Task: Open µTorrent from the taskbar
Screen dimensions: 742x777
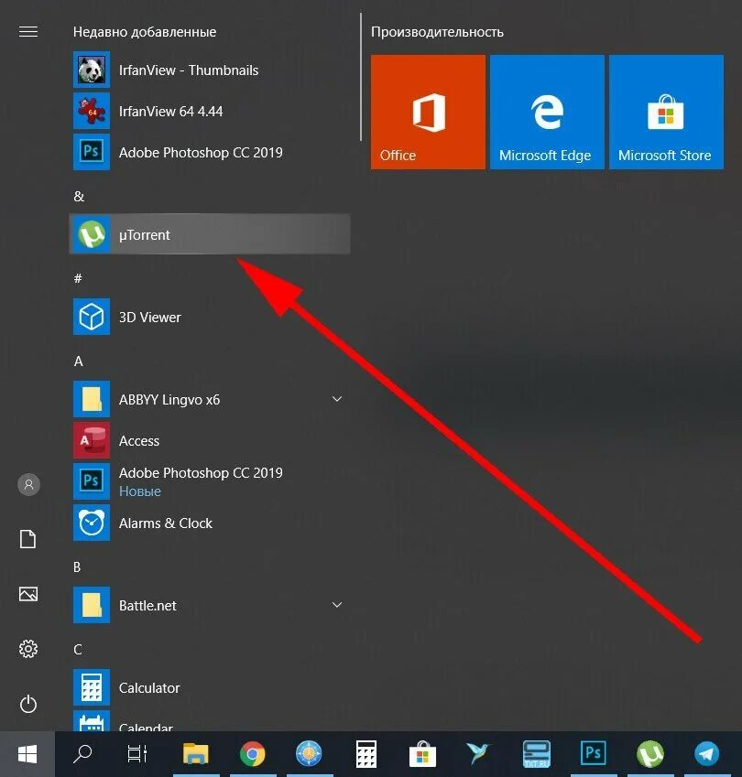Action: 649,754
